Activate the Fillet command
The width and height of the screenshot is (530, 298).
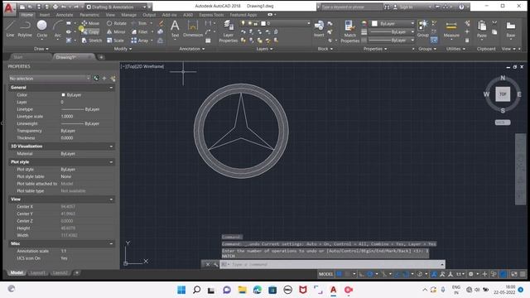point(140,31)
